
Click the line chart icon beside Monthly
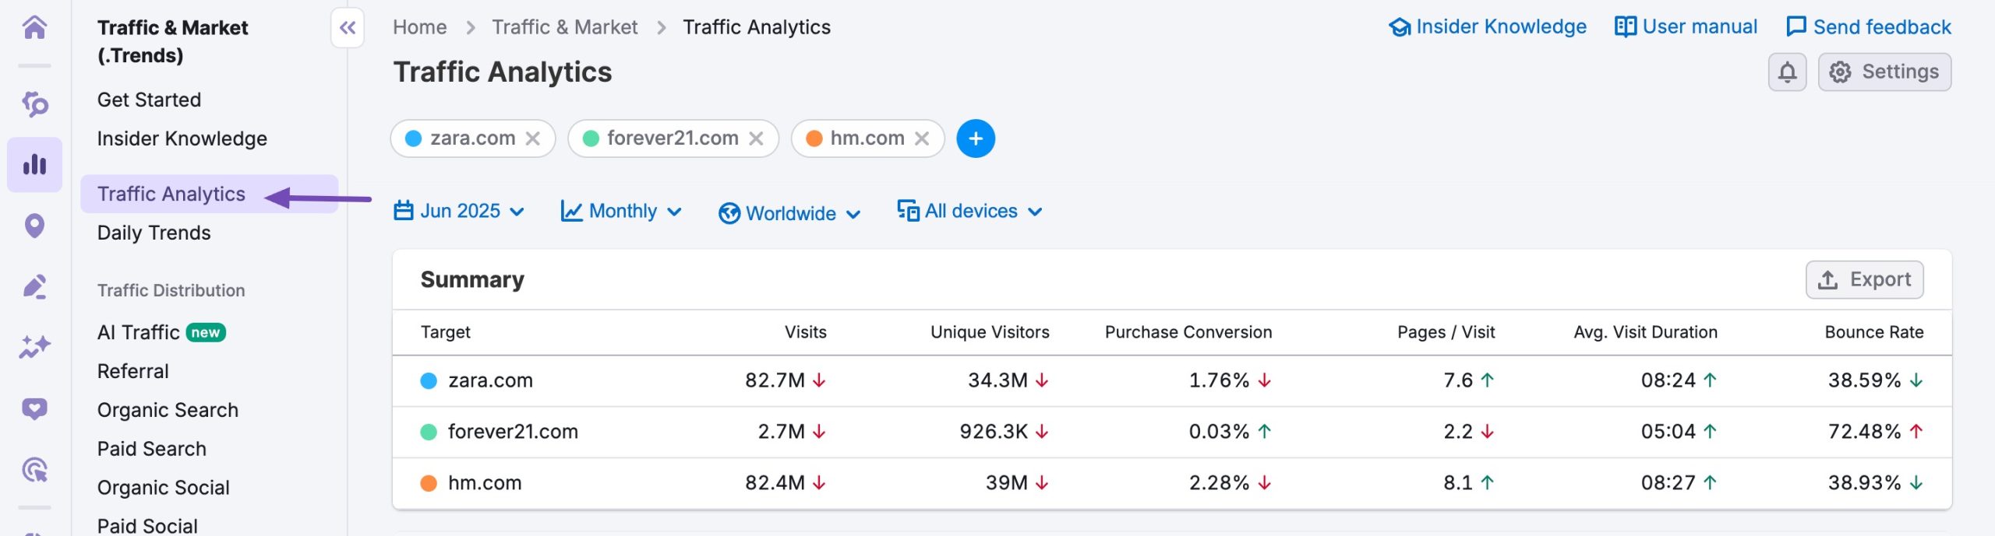tap(572, 211)
